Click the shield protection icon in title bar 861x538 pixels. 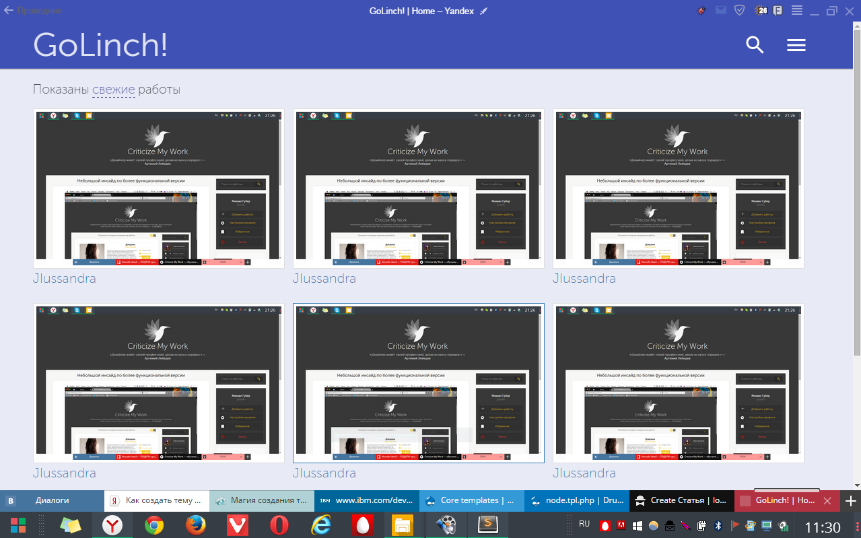pos(739,11)
